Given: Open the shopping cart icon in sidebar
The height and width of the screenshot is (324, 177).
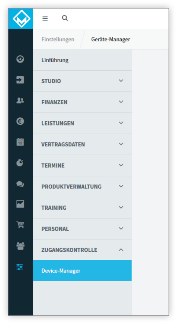Looking at the screenshot, I should (20, 225).
